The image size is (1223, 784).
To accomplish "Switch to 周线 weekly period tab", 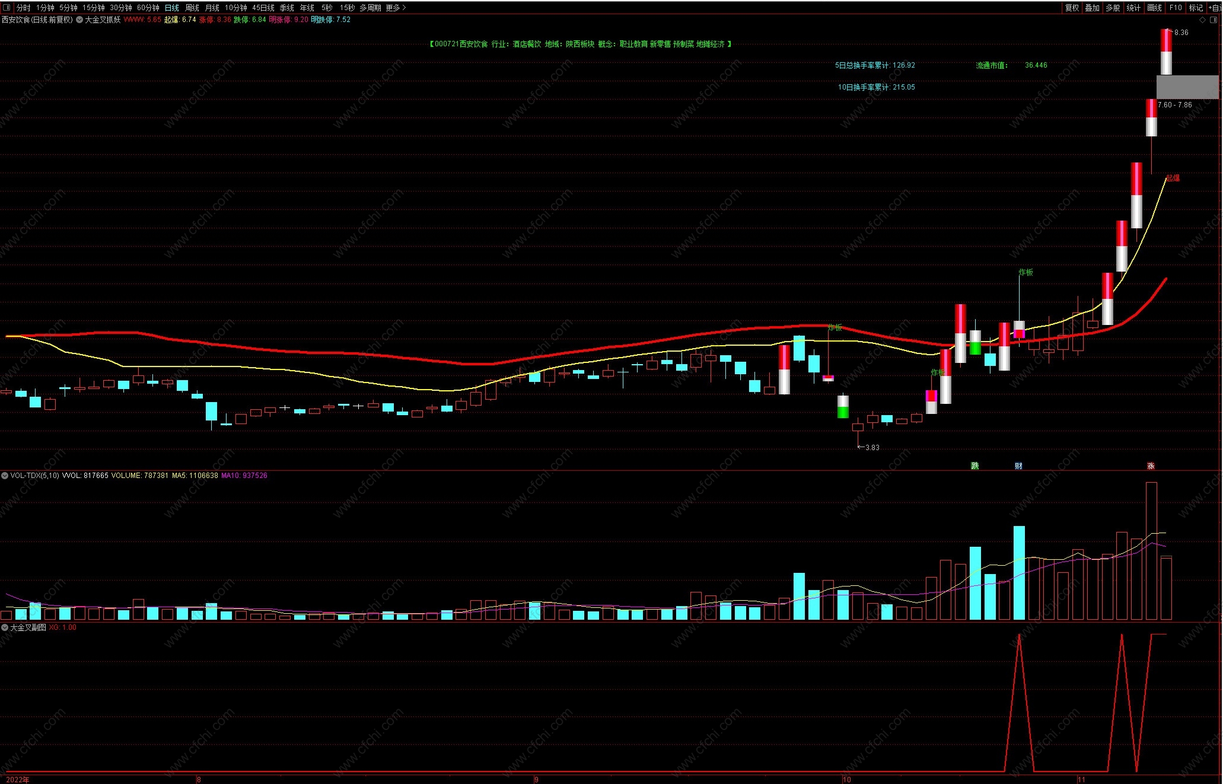I will pyautogui.click(x=192, y=8).
